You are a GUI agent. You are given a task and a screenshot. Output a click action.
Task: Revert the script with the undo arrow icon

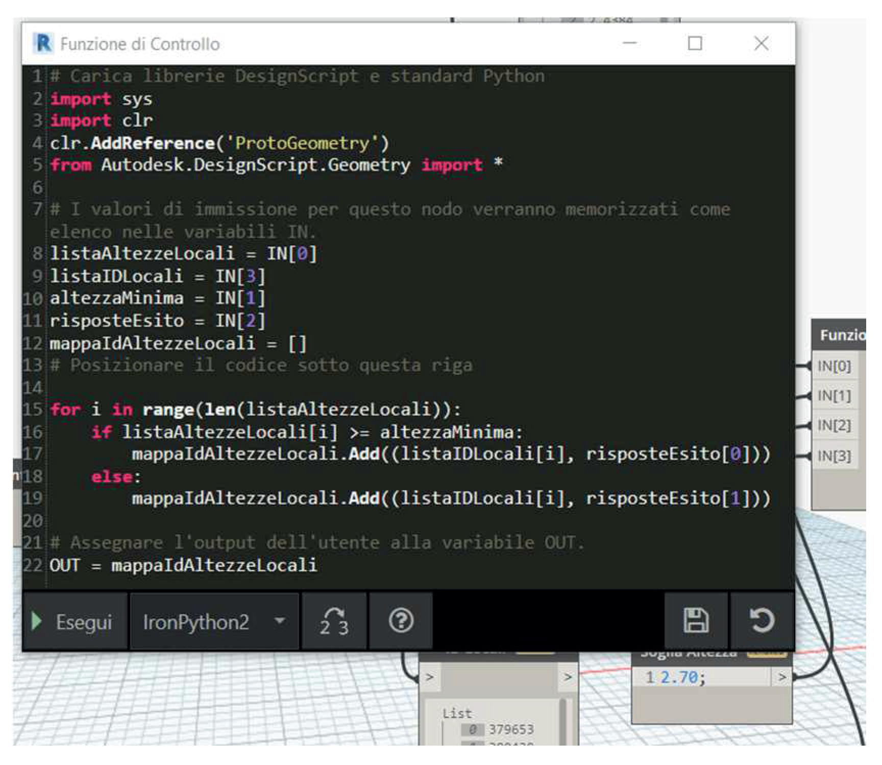coord(762,622)
